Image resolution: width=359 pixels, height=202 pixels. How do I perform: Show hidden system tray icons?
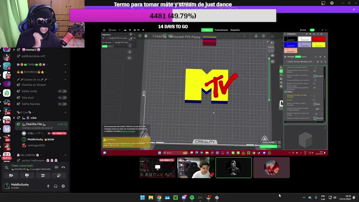coord(304,198)
